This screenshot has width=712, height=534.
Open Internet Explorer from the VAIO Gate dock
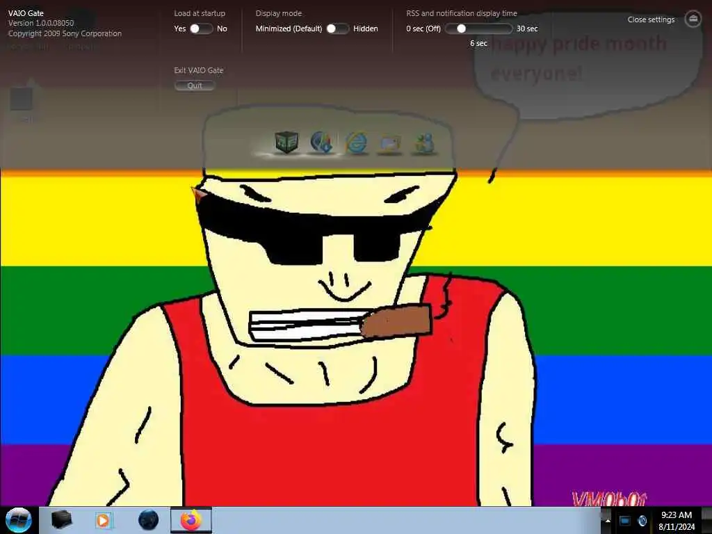click(357, 143)
